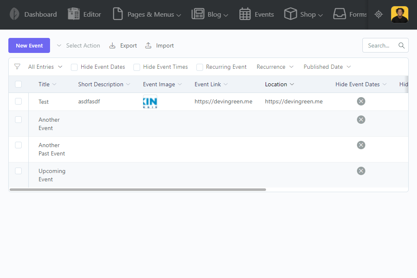
Task: Open the All Entries filter dropdown
Action: click(x=45, y=67)
